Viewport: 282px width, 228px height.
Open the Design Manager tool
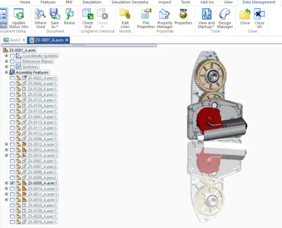(225, 18)
